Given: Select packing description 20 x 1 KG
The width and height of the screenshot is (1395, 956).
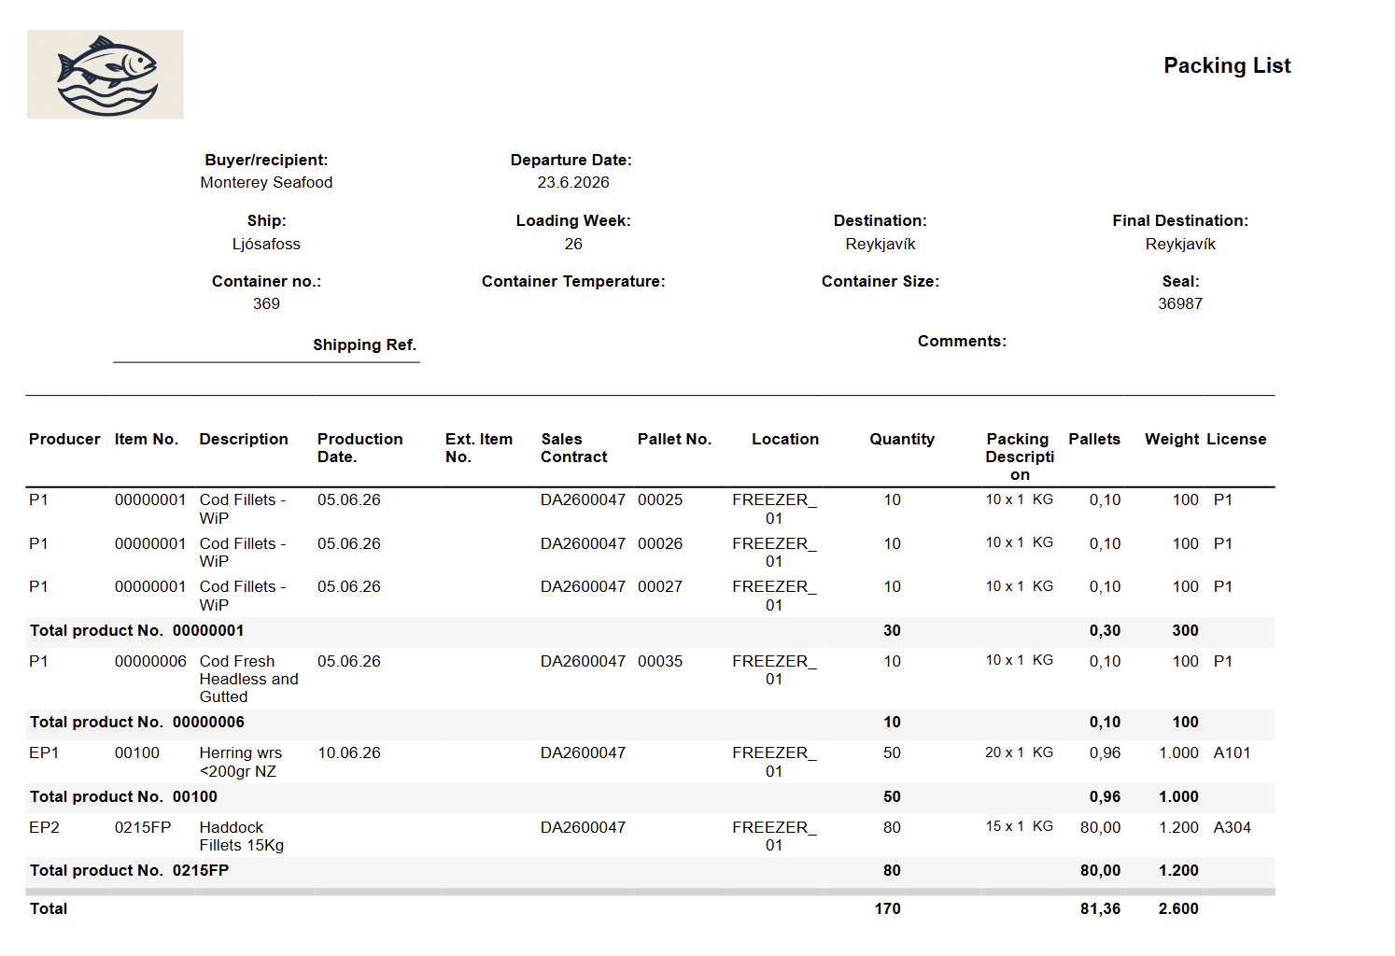Looking at the screenshot, I should [1019, 752].
